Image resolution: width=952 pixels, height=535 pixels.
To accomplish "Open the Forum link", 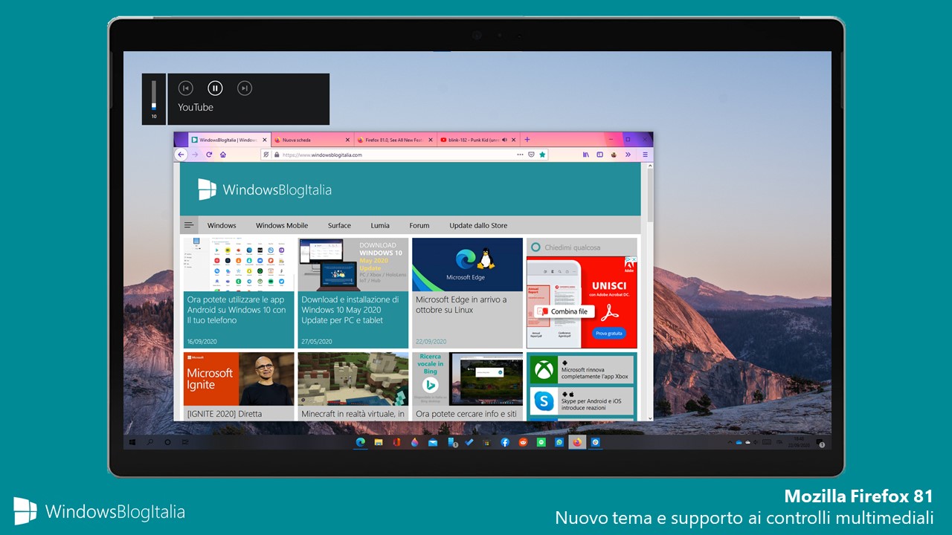I will (x=419, y=225).
